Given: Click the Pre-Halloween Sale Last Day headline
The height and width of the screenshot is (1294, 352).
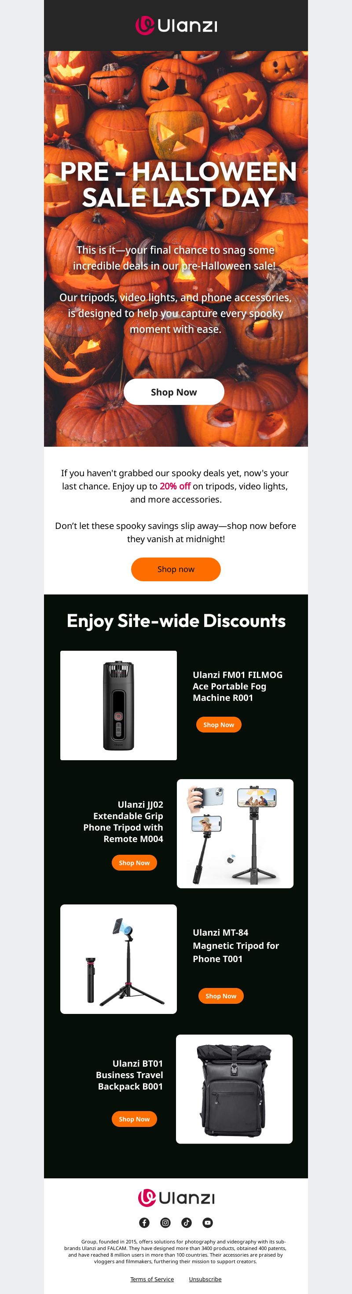Looking at the screenshot, I should [178, 184].
